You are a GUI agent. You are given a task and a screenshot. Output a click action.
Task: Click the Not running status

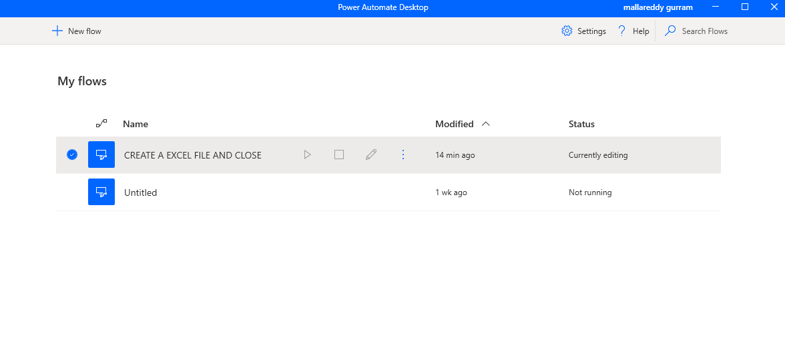tap(590, 192)
